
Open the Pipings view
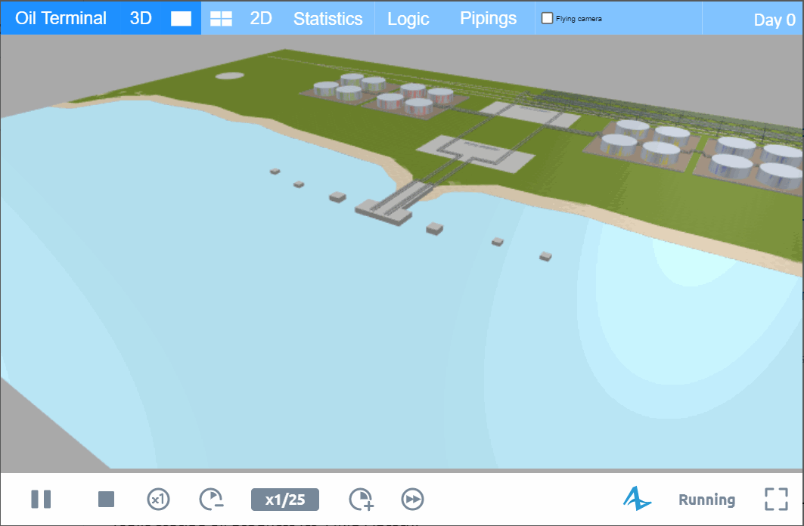488,18
